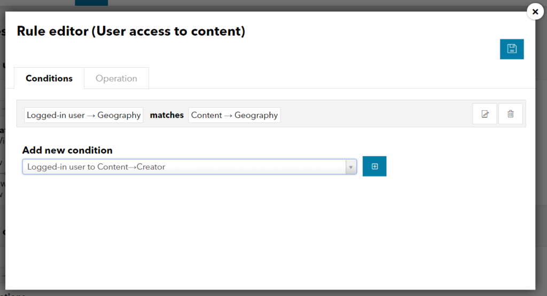Viewport: 547px width, 296px height.
Task: Switch to the Operation tab
Action: tap(116, 78)
